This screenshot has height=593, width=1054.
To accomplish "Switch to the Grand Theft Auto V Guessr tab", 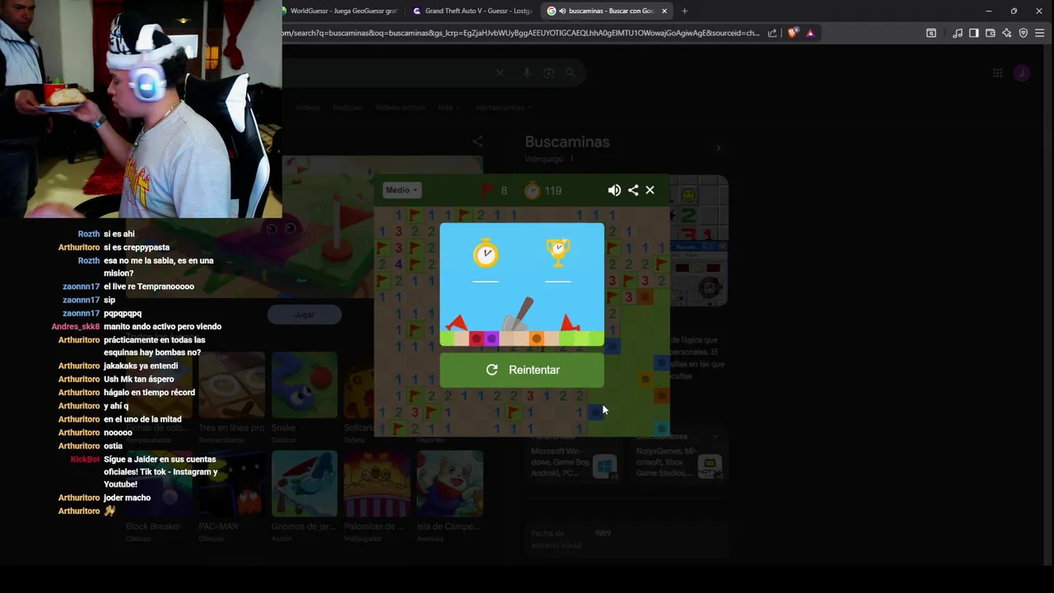I will 473,11.
